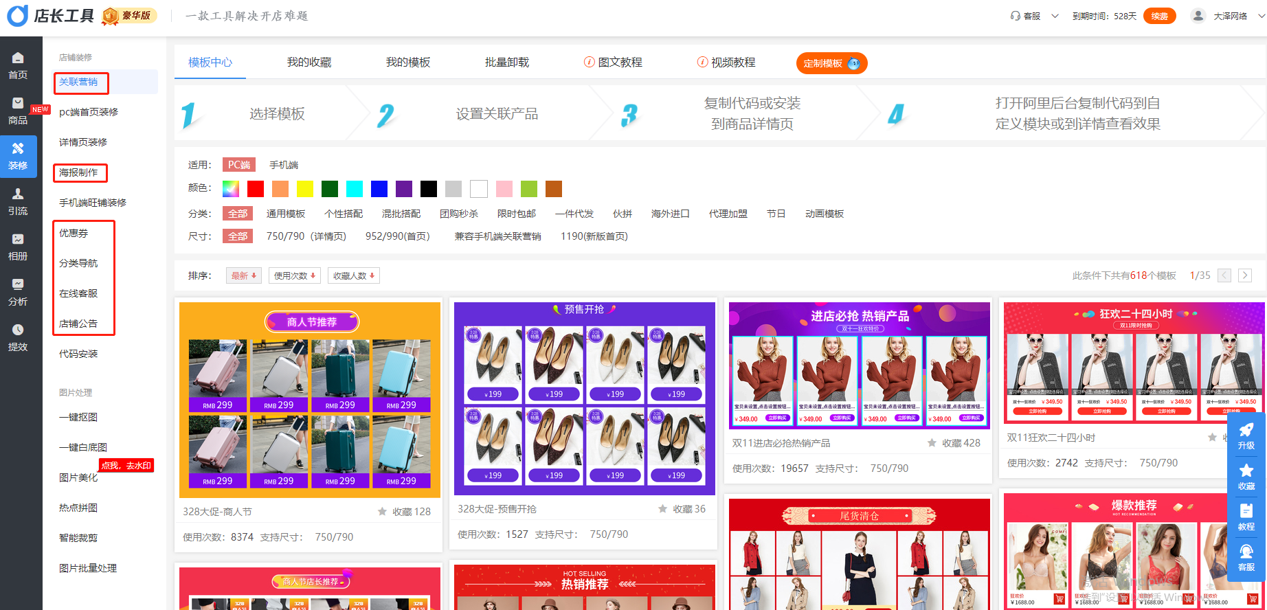
Task: Open the 328大促-预售开抢 shoes template thumbnail
Action: pyautogui.click(x=585, y=398)
